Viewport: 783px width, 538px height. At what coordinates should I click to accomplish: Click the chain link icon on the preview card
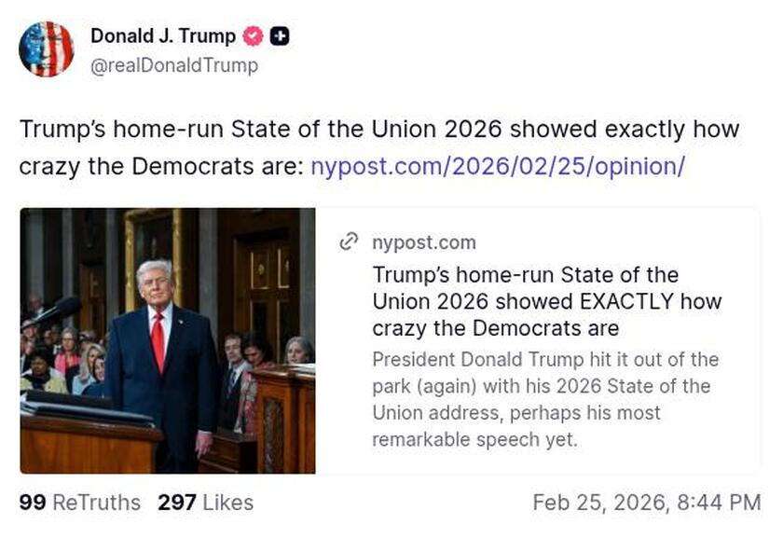[350, 242]
